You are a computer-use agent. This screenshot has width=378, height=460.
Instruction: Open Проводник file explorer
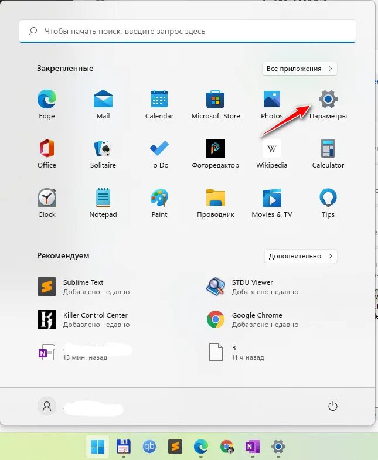point(216,203)
